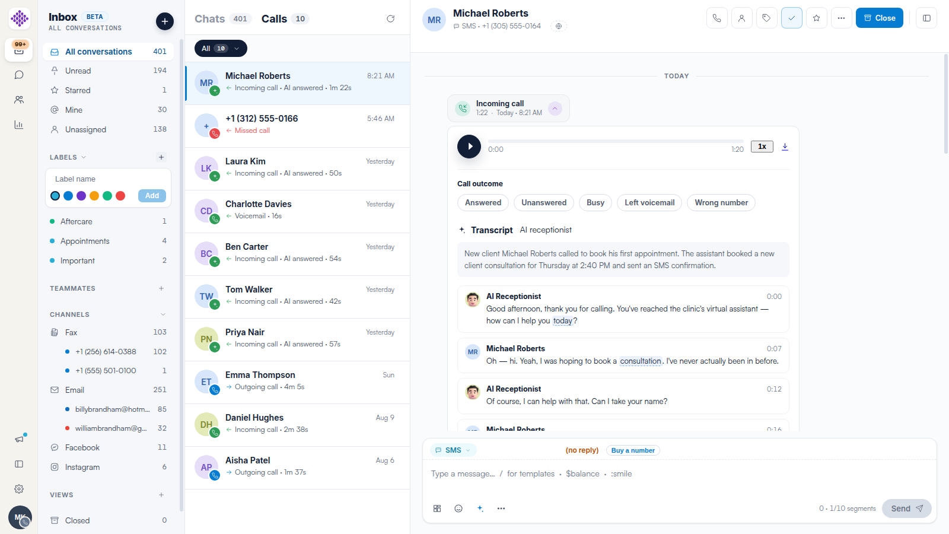
Task: Open the All 10 filter dropdown
Action: coord(221,49)
